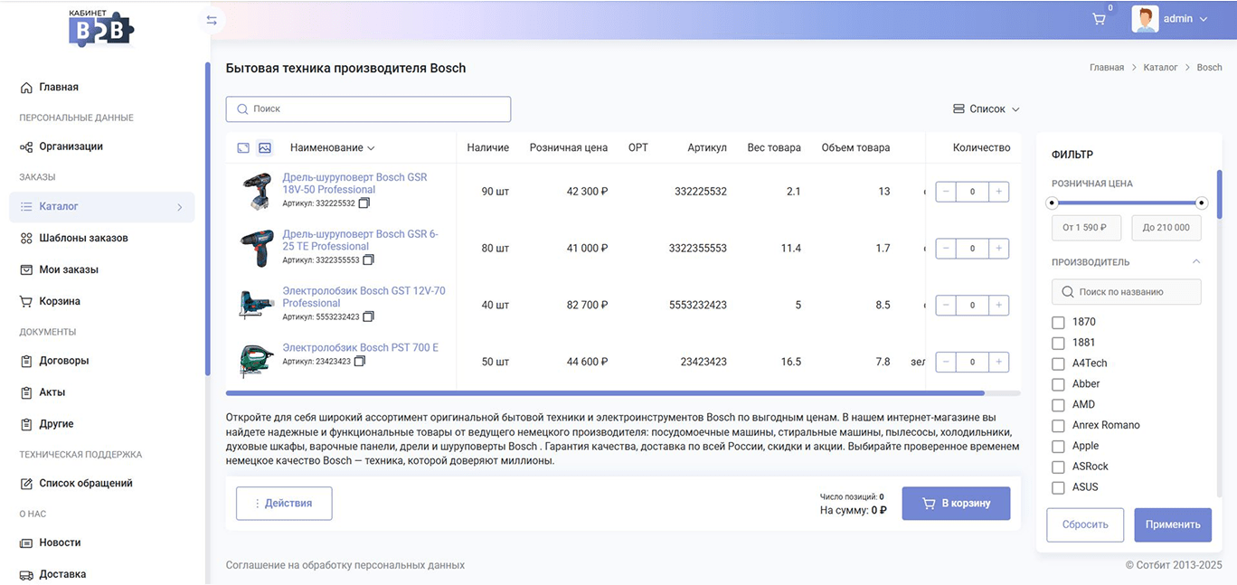1237x585 pixels.
Task: Open Новости in the sidebar
Action: click(60, 543)
